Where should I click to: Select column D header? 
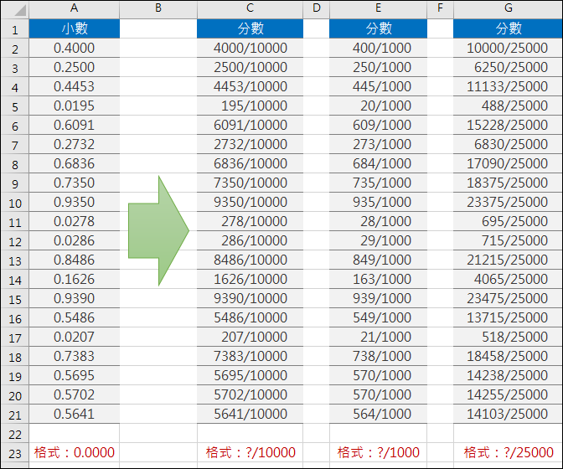[317, 8]
